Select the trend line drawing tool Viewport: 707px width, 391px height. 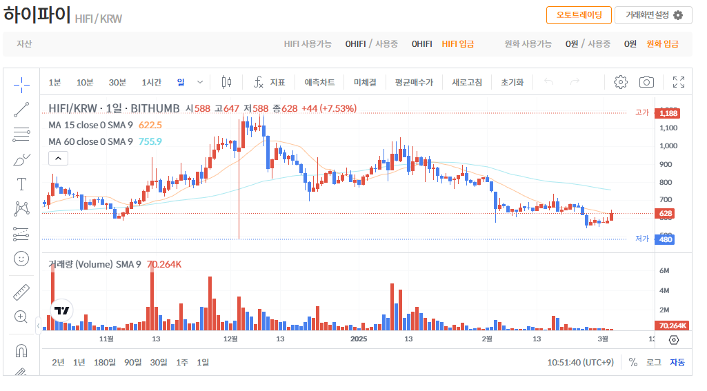point(21,110)
